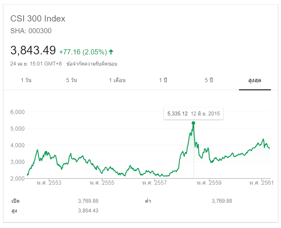Click the สูง value 3,854.43
The height and width of the screenshot is (228, 281).
tap(88, 211)
